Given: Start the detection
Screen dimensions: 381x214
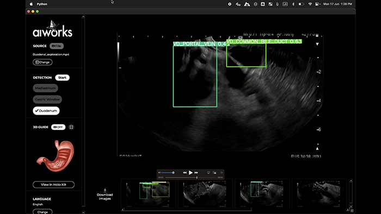Looking at the screenshot, I should [62, 78].
